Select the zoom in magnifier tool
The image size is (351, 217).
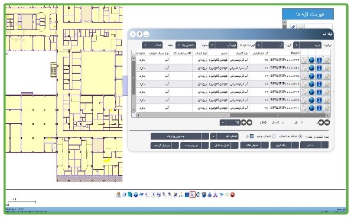point(170,195)
